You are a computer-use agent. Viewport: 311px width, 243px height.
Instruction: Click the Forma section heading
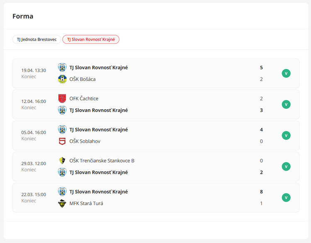(x=23, y=16)
